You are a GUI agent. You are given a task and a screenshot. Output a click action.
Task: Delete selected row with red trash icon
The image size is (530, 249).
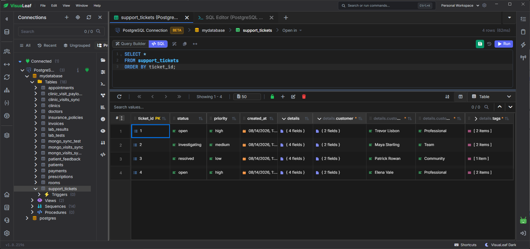tap(304, 97)
